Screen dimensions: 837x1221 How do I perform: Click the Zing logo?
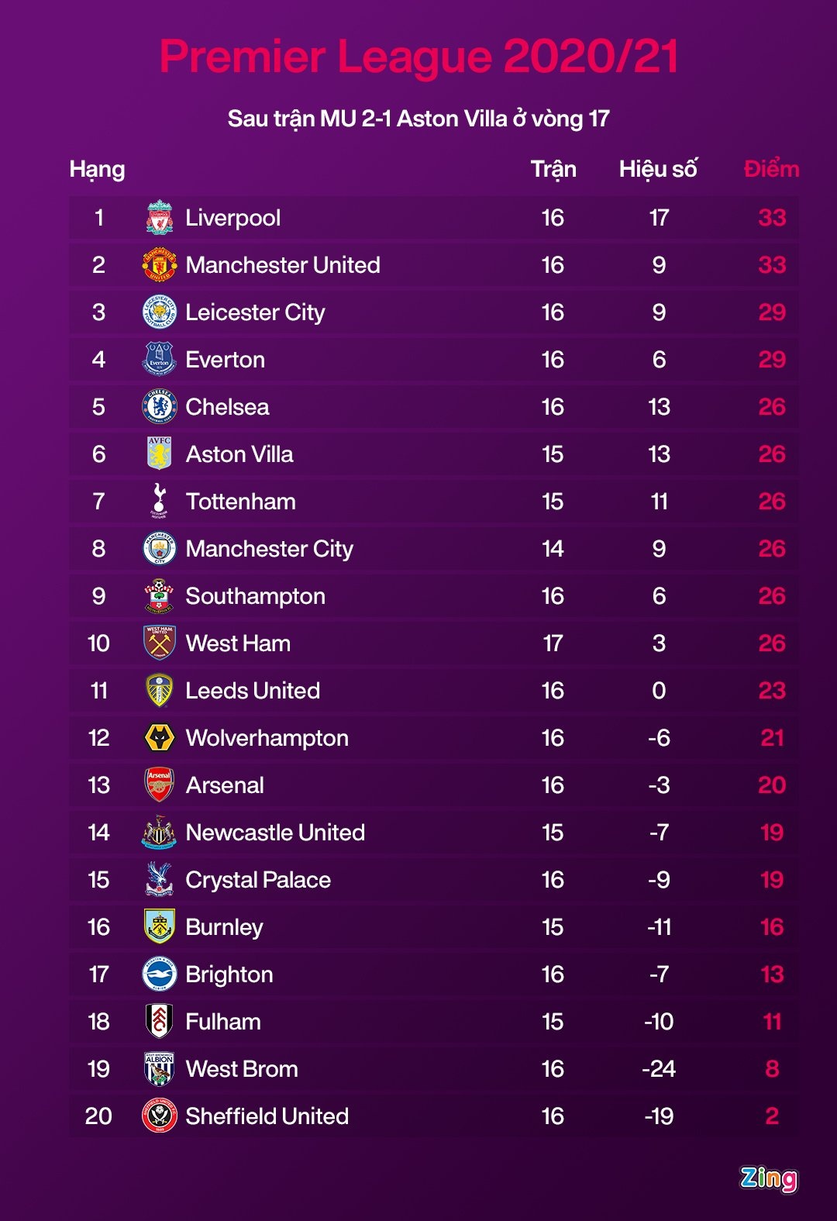pyautogui.click(x=768, y=1178)
